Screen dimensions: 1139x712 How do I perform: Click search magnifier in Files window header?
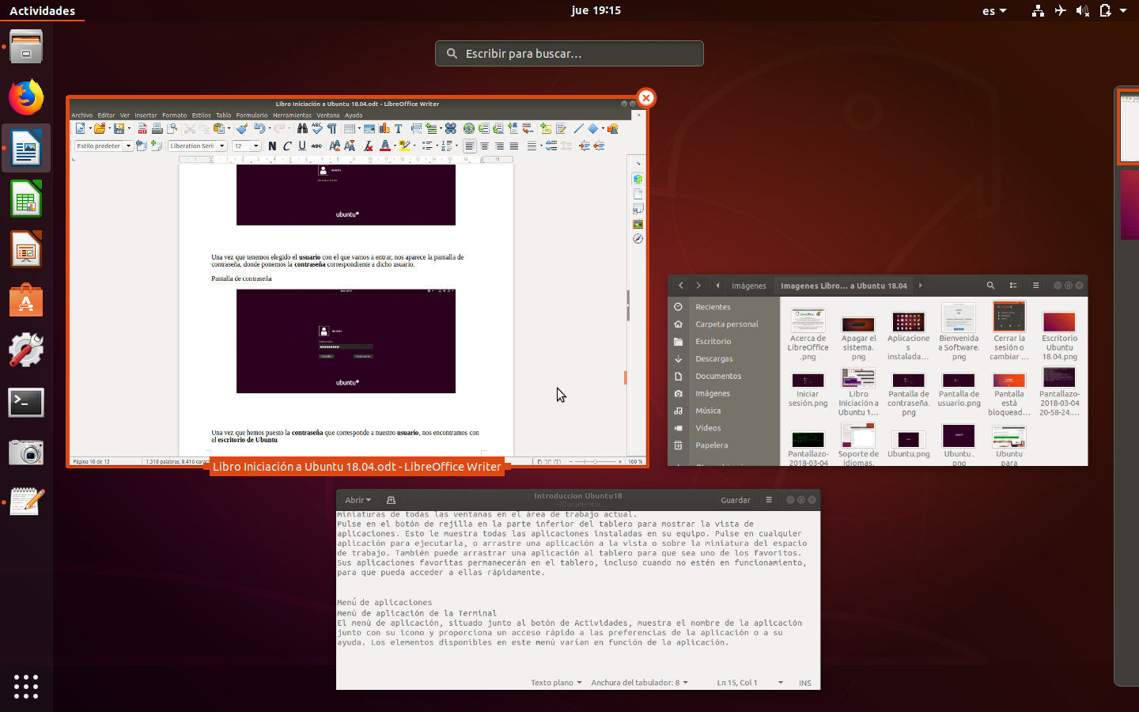(990, 286)
